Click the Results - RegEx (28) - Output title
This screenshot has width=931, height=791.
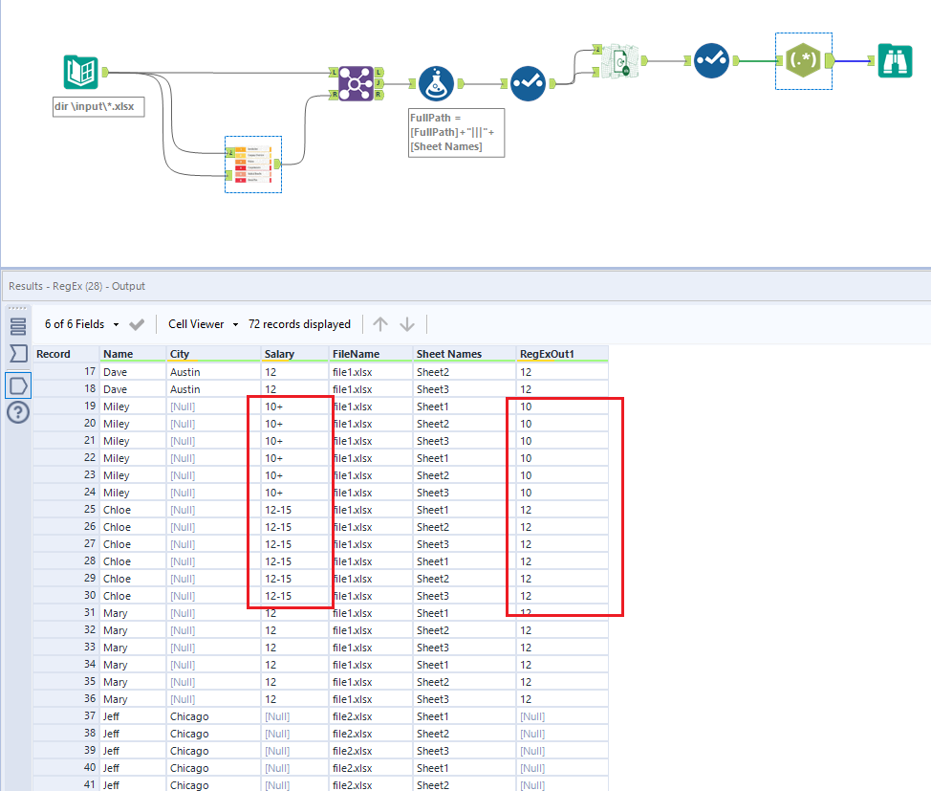76,286
